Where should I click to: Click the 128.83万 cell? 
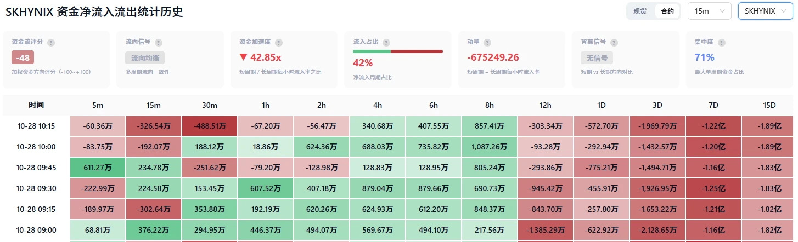pos(378,168)
